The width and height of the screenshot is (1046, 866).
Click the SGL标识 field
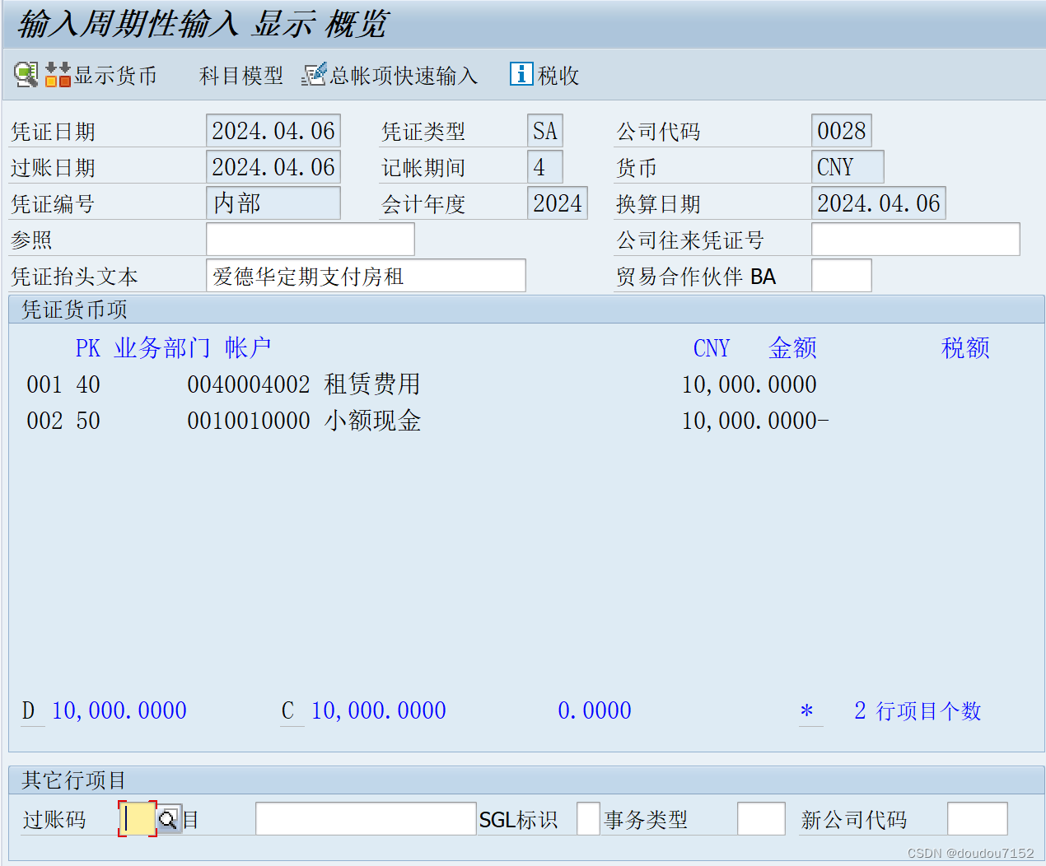588,818
